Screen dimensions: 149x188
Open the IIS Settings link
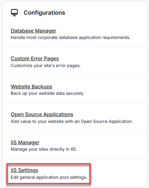24,170
